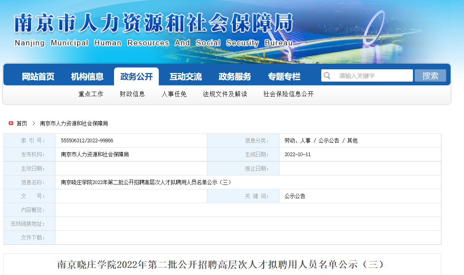
Task: Go to 重点工作 submenu
Action: pos(91,94)
